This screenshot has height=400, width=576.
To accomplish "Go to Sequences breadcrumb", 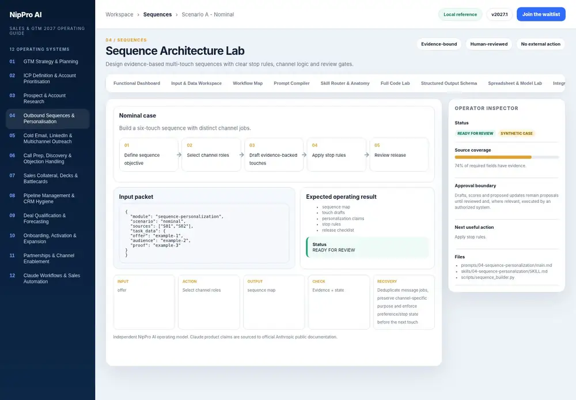I will [157, 14].
